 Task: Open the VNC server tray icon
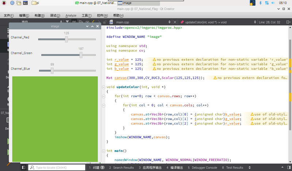point(252,3)
